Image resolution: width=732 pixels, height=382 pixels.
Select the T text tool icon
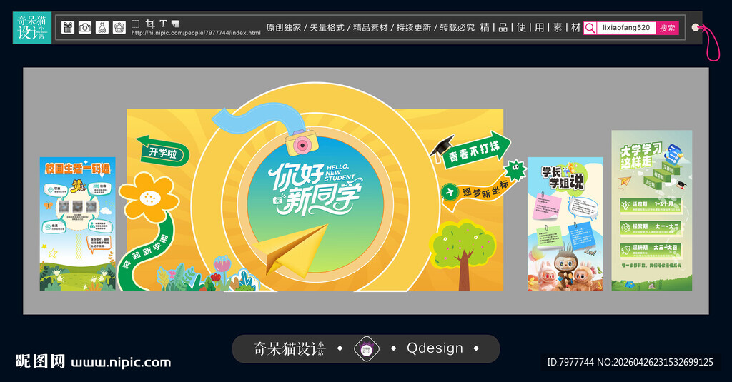pyautogui.click(x=163, y=24)
